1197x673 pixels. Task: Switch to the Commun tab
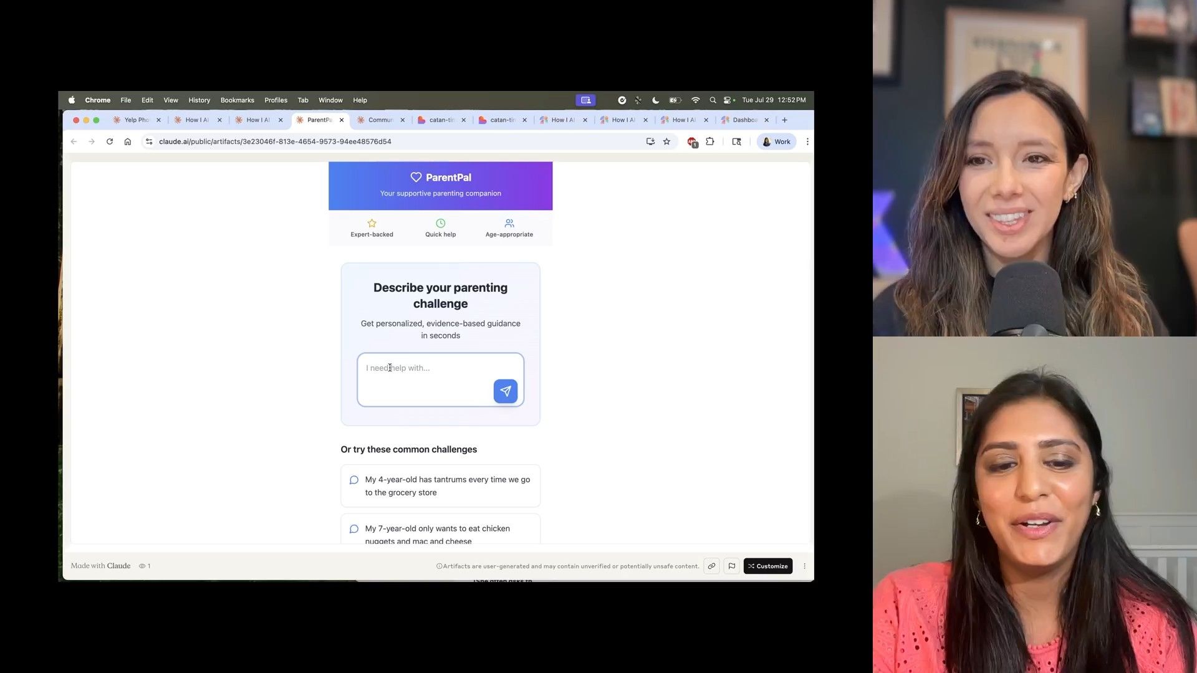click(380, 120)
